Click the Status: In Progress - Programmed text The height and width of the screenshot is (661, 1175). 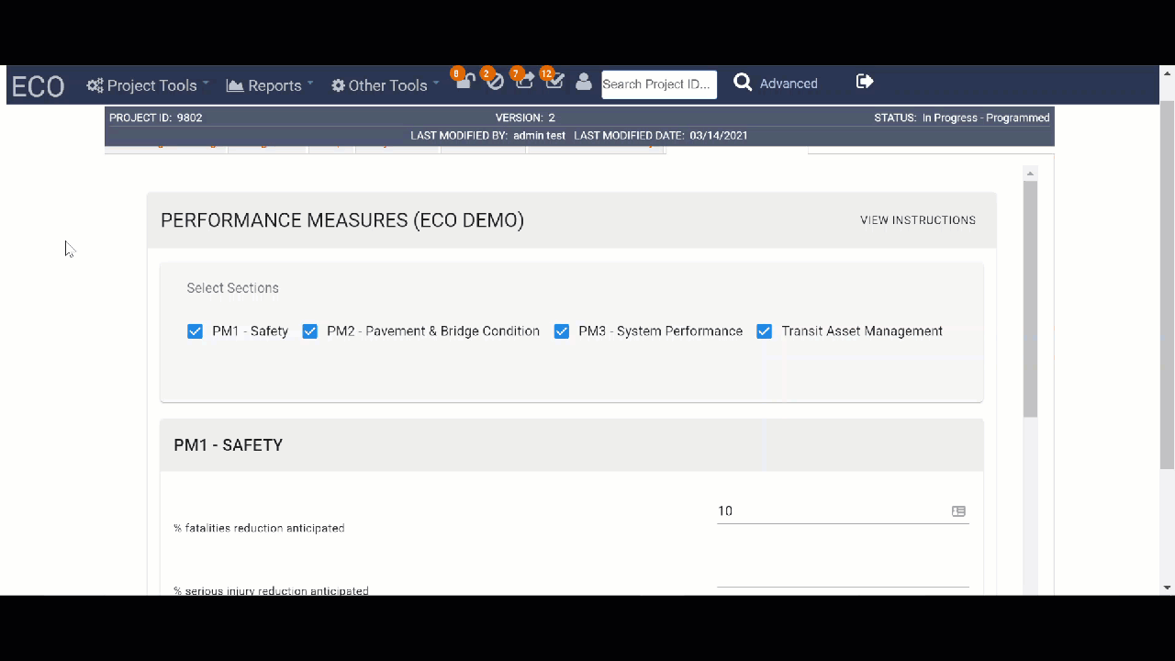point(962,118)
